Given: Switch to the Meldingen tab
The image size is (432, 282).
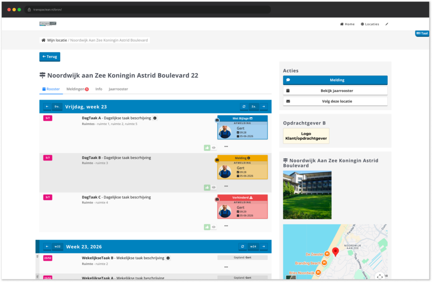Looking at the screenshot, I should [x=78, y=89].
